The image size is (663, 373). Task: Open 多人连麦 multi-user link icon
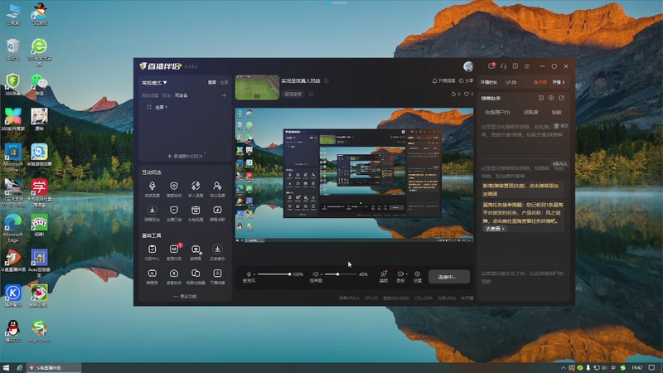tap(196, 189)
